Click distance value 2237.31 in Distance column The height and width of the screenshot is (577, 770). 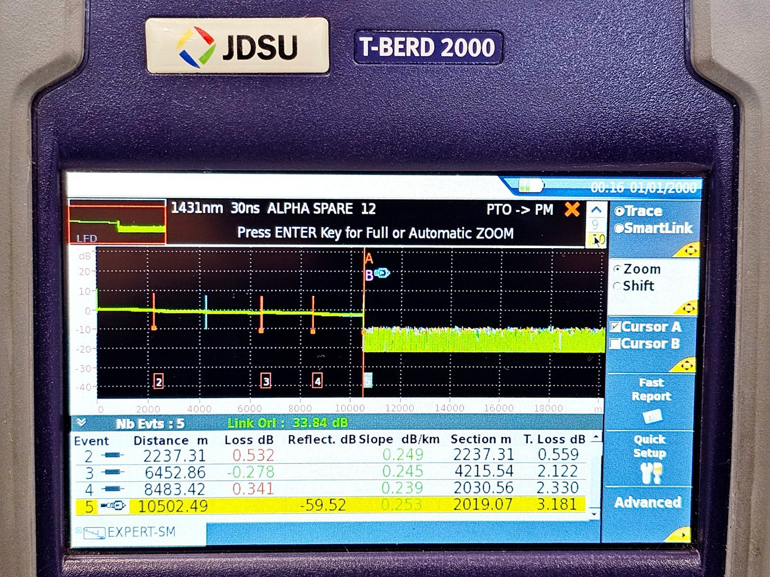(174, 455)
